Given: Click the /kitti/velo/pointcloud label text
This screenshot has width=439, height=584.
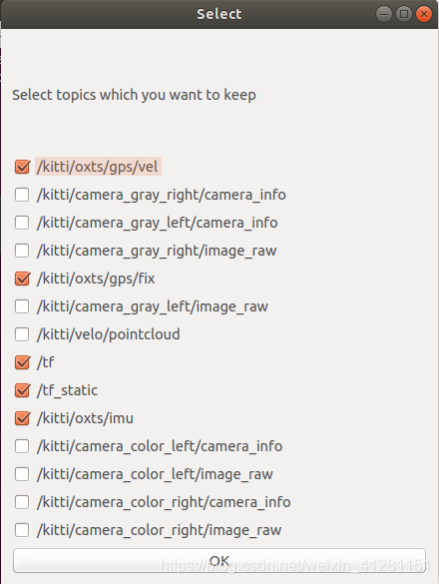Looking at the screenshot, I should (109, 334).
